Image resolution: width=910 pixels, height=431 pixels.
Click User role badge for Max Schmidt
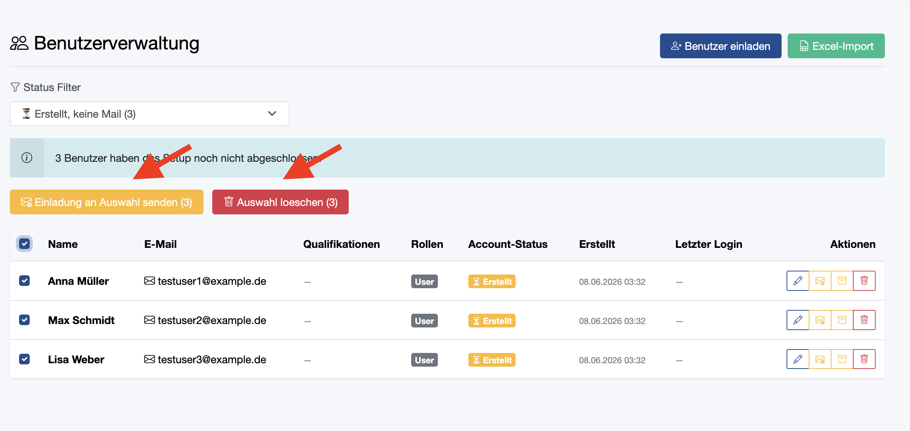(425, 321)
